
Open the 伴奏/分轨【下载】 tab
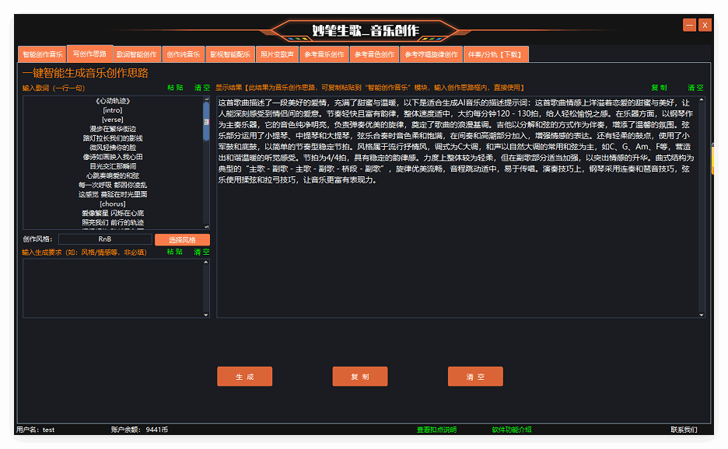[496, 54]
